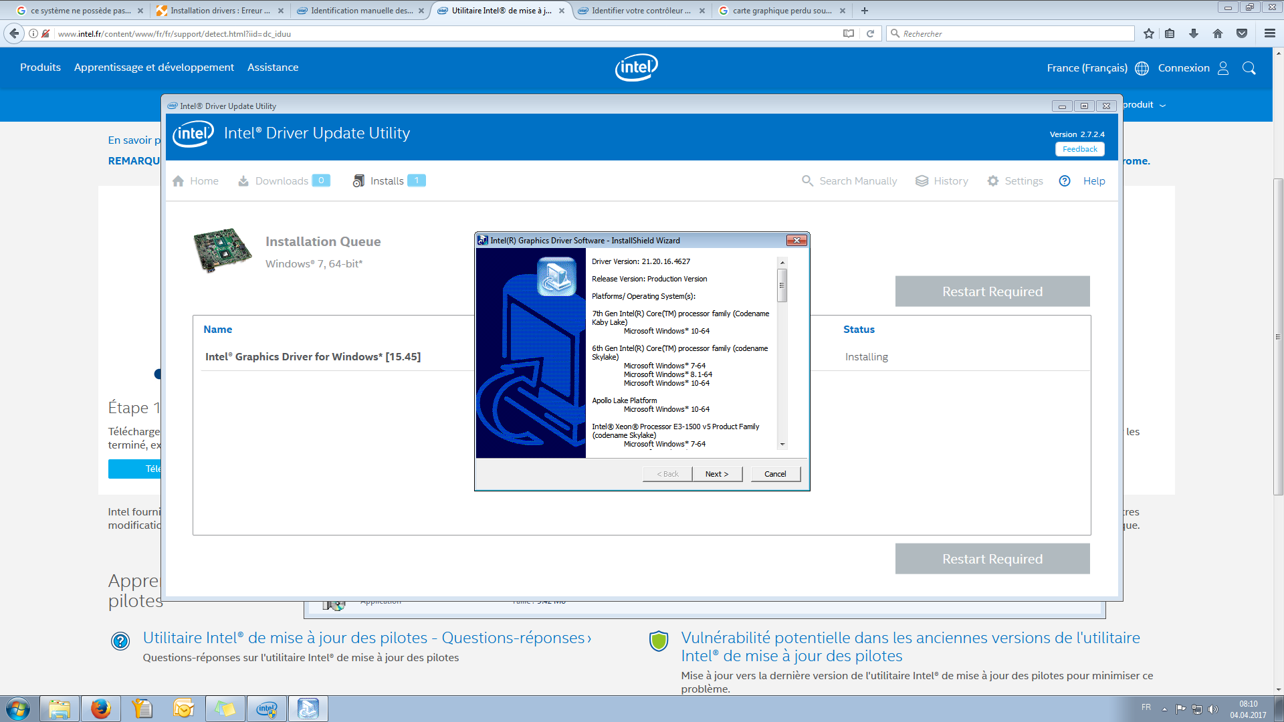Switch to 'ce système ne possède pas' tab
Image resolution: width=1284 pixels, height=722 pixels.
[80, 11]
